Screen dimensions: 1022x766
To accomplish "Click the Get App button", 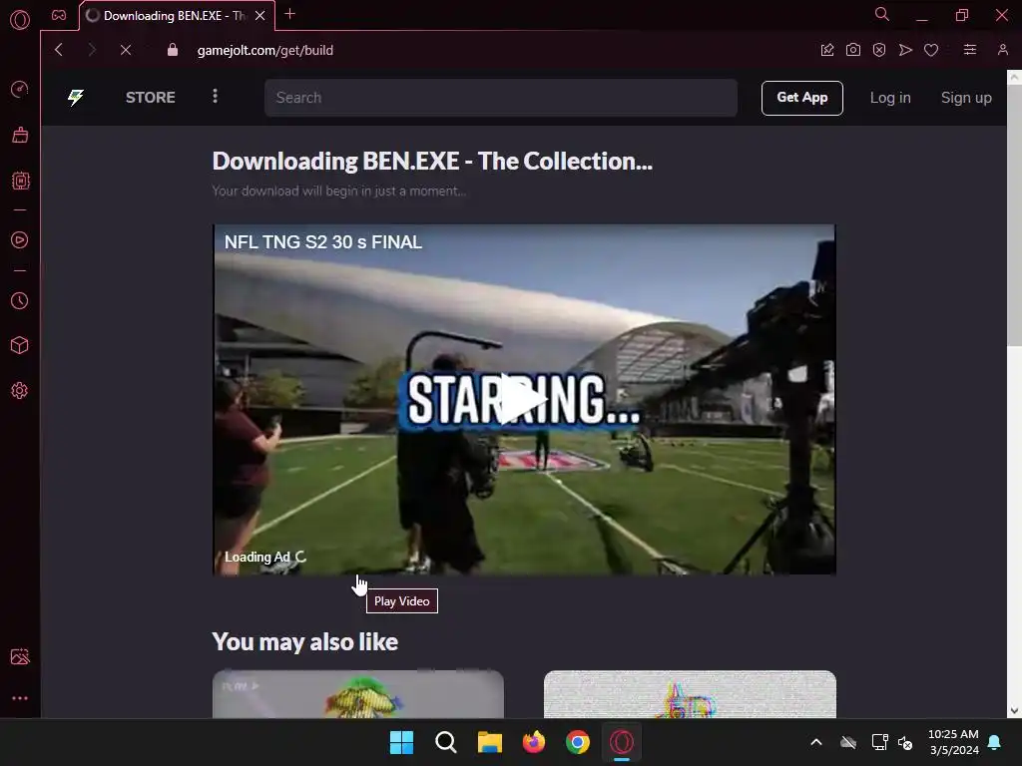I will pos(801,98).
